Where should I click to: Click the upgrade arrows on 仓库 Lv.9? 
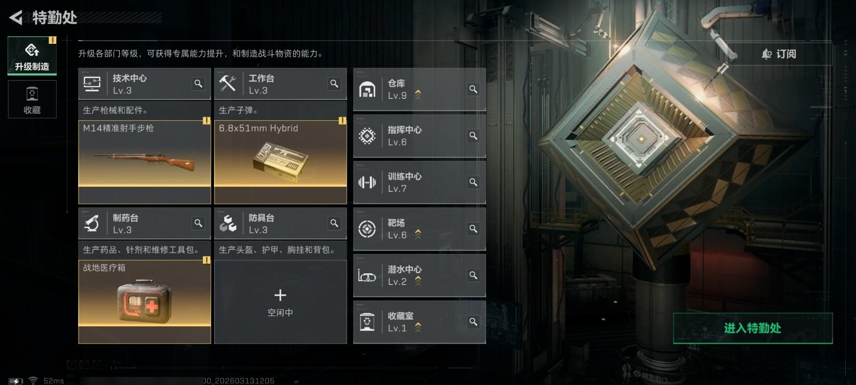tap(418, 95)
